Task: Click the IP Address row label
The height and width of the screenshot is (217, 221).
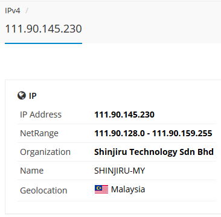Action: [40, 115]
